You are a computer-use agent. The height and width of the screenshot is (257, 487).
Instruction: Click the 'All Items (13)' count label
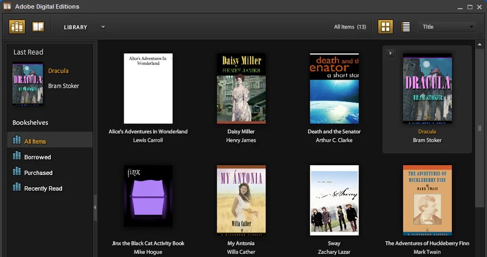click(350, 27)
